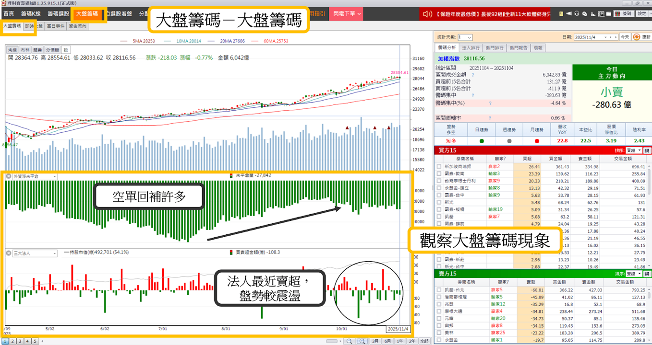Expand the 閃電下單 dropdown
Screen dimensions: 652x345
(359, 14)
